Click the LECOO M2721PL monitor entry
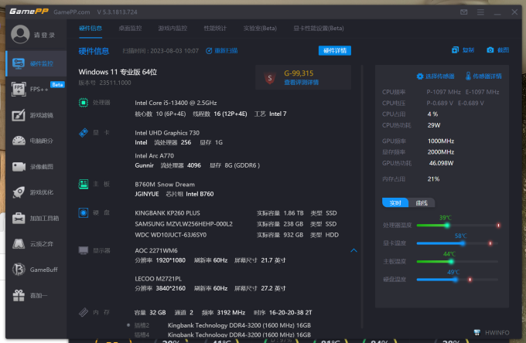Viewport: 526px width, 343px height. [159, 279]
